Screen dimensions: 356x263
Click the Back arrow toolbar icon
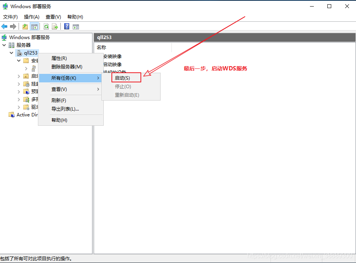click(4, 26)
